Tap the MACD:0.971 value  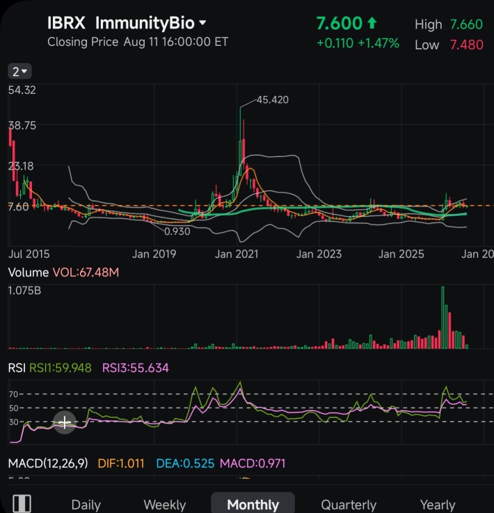point(253,463)
